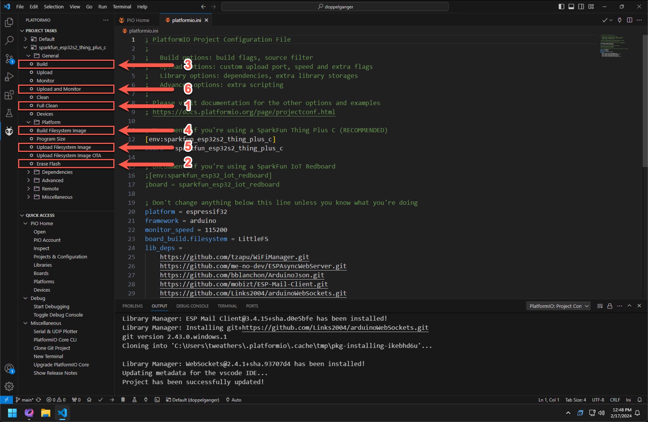Open build dropdown arrow next to checkmark
648x422 pixels.
click(x=611, y=20)
